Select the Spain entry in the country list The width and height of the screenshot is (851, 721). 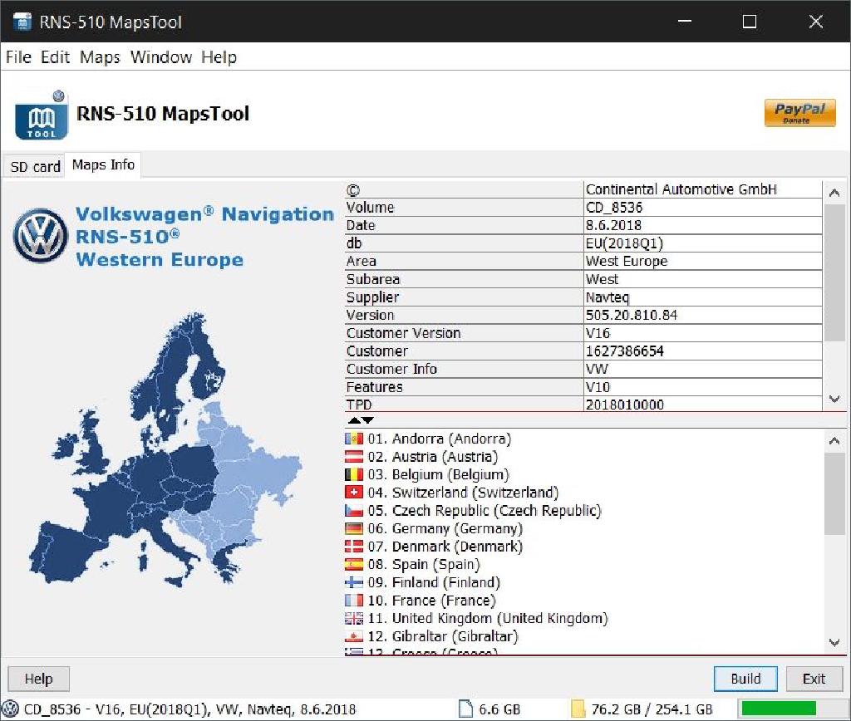tap(432, 565)
